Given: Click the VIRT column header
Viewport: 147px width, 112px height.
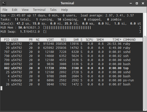Looking at the screenshot, I should [x=50, y=40].
